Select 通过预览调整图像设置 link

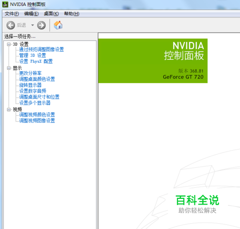tap(41, 49)
